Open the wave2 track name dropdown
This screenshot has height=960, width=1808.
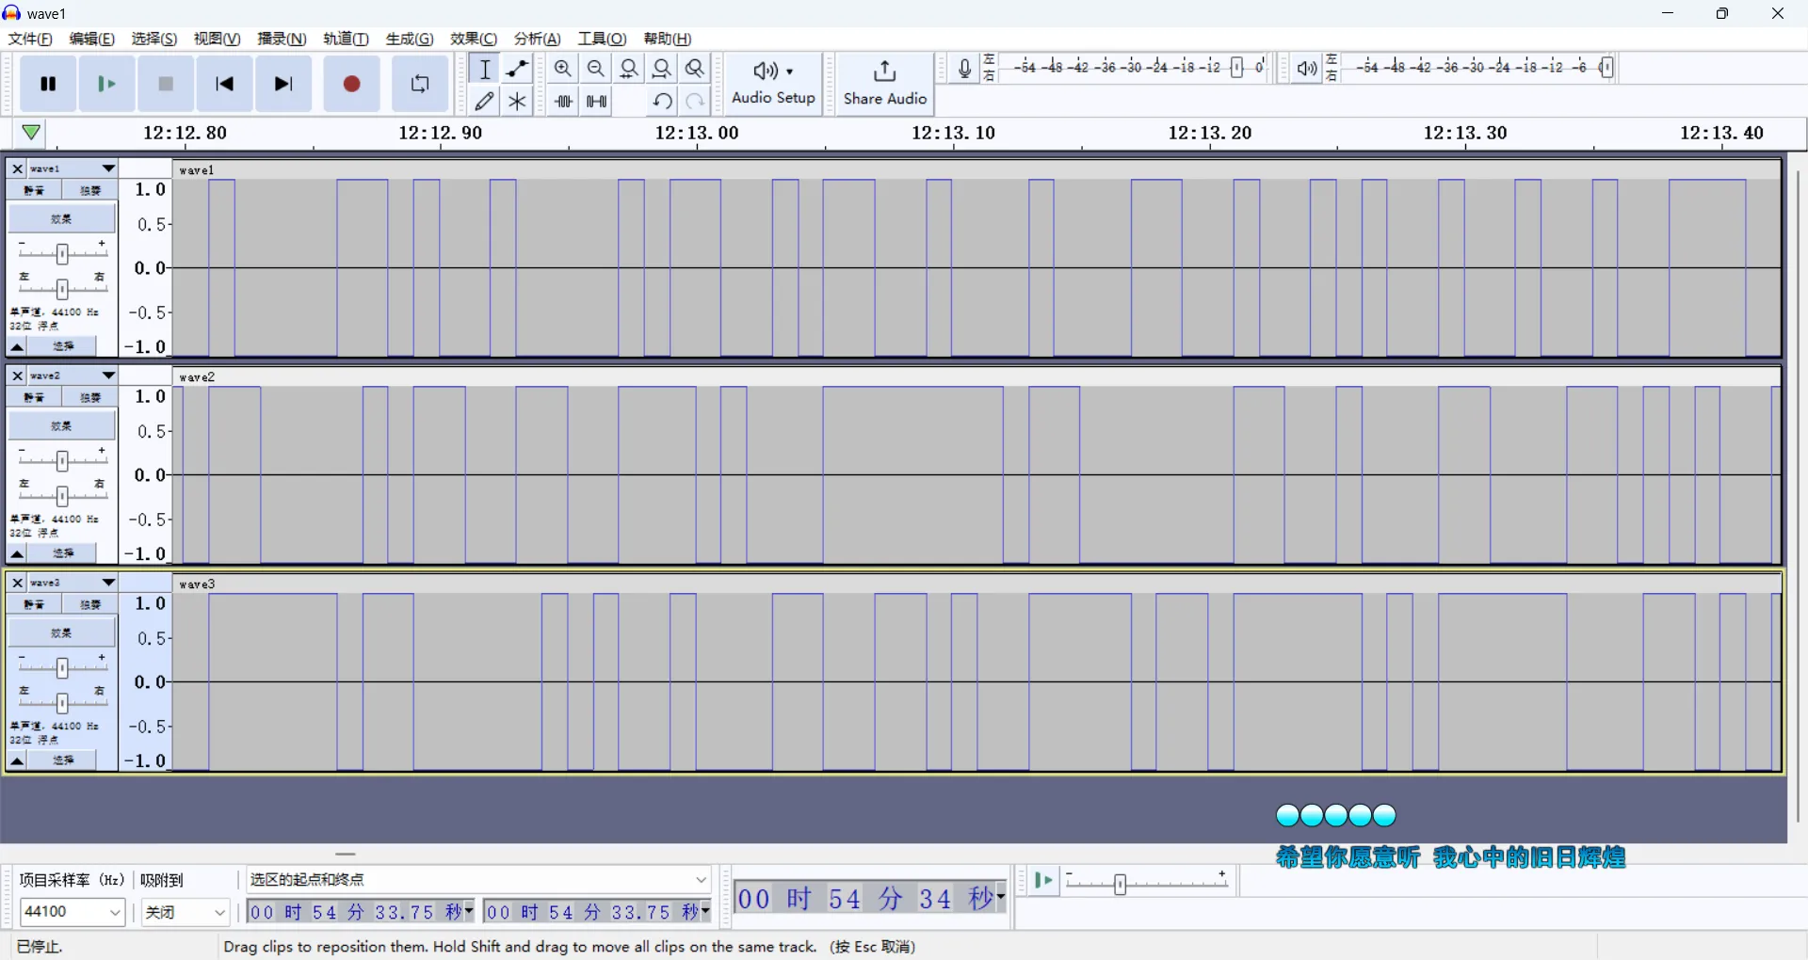coord(73,376)
